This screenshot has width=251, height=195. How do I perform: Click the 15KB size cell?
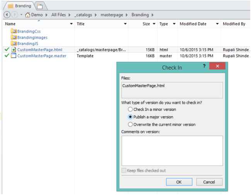(x=150, y=50)
